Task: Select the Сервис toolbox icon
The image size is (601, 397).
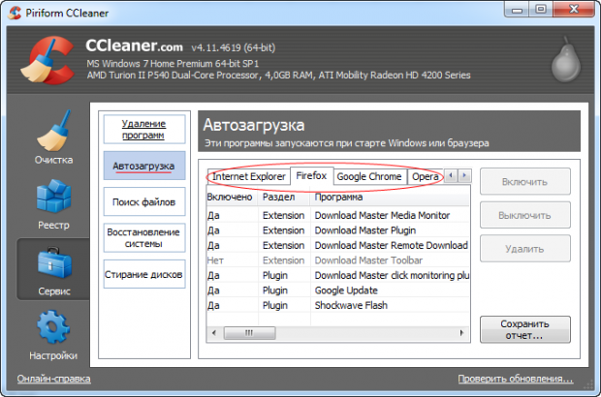Action: [53, 262]
